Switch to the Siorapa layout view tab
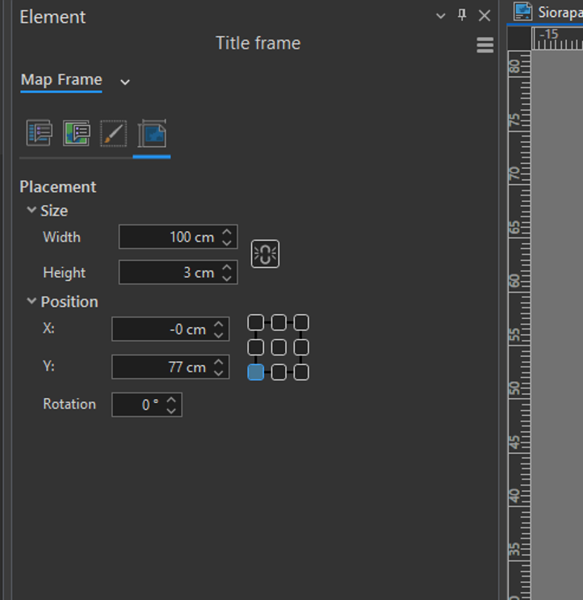 pyautogui.click(x=549, y=12)
